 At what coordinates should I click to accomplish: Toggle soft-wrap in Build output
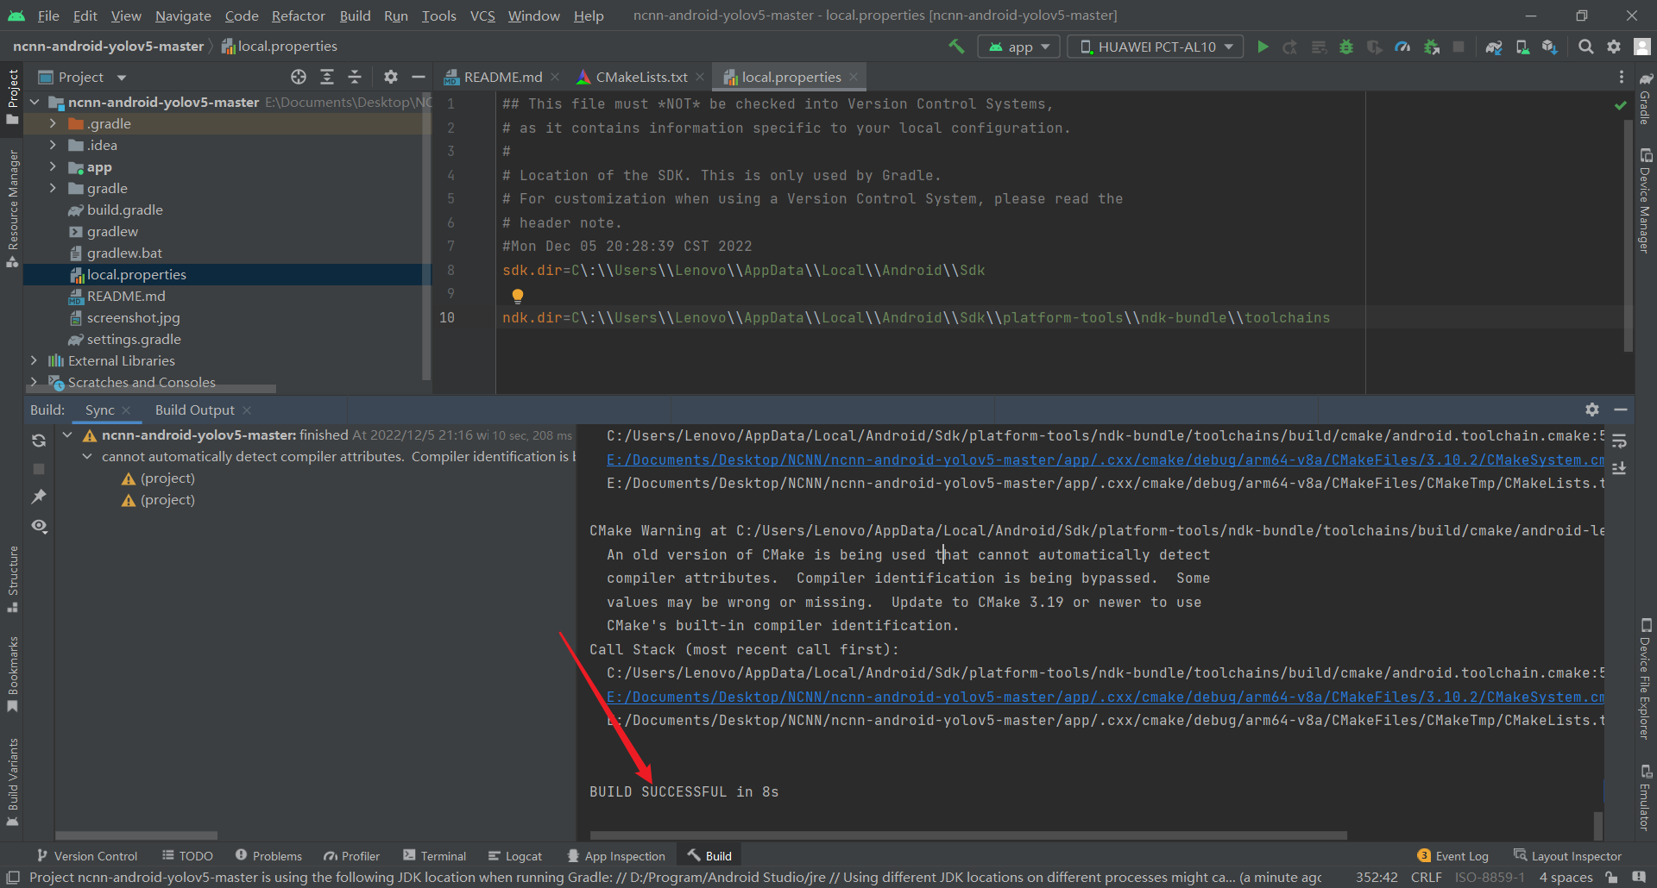pos(1620,441)
